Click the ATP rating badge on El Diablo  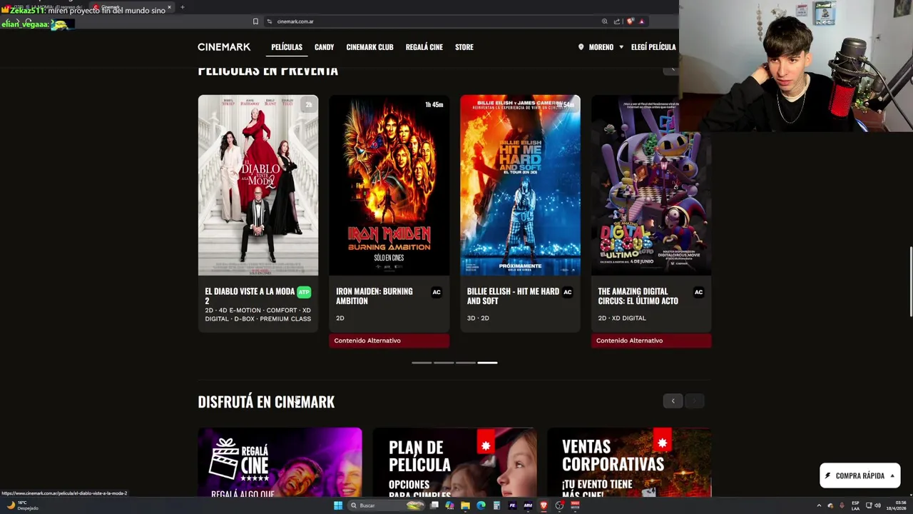[304, 292]
